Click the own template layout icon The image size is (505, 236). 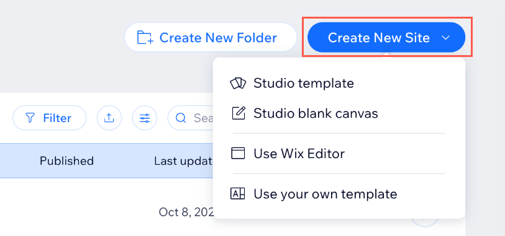tap(238, 194)
